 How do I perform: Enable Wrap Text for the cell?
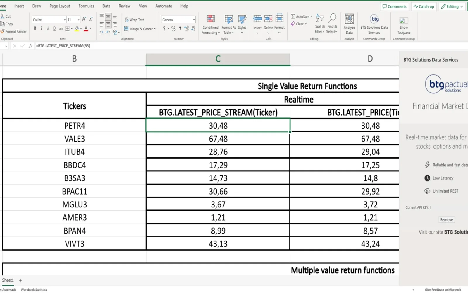(134, 20)
